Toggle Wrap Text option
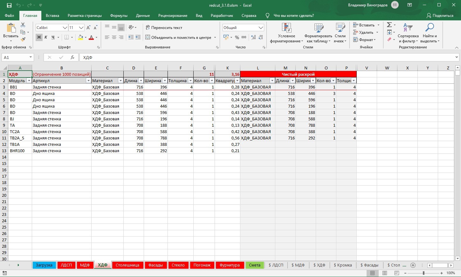461x277 pixels. tap(164, 28)
